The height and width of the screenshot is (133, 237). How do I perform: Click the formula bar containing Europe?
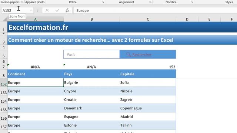coord(155,11)
